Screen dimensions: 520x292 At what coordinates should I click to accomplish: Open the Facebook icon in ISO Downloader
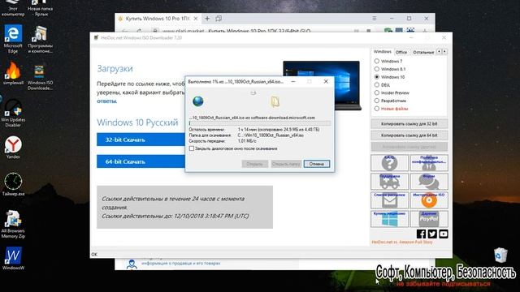[421, 234]
